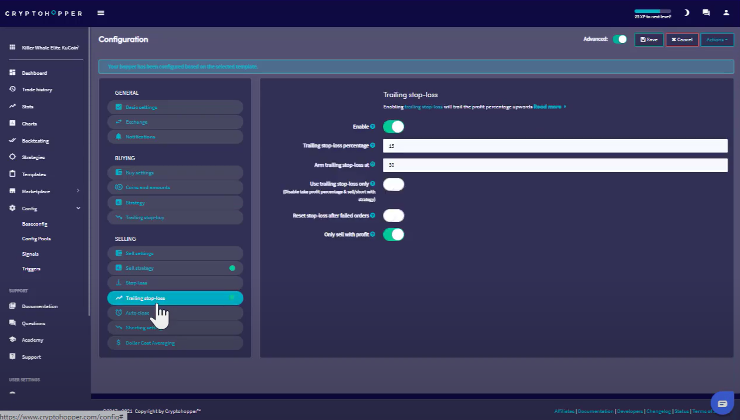This screenshot has width=740, height=420.
Task: Toggle dark mode moon icon
Action: click(686, 12)
